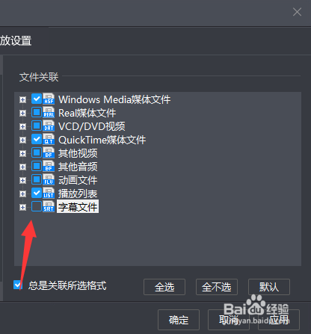Viewport: 311px width, 334px height.
Task: Check the 字幕文件 checkbox
Action: pyautogui.click(x=37, y=206)
